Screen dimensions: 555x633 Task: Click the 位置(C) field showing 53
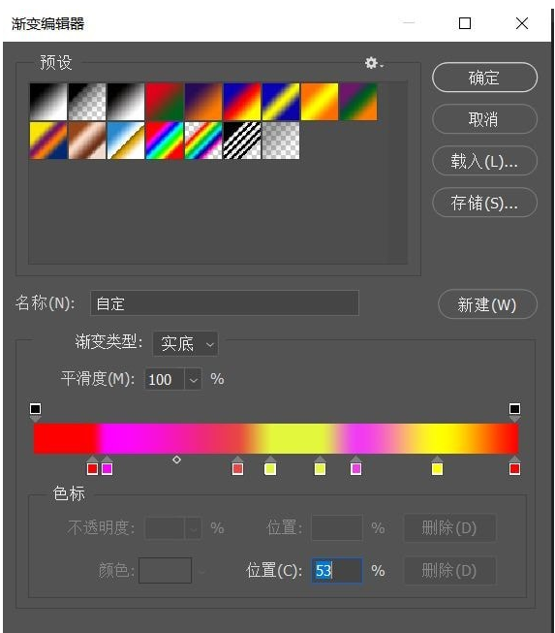click(337, 570)
